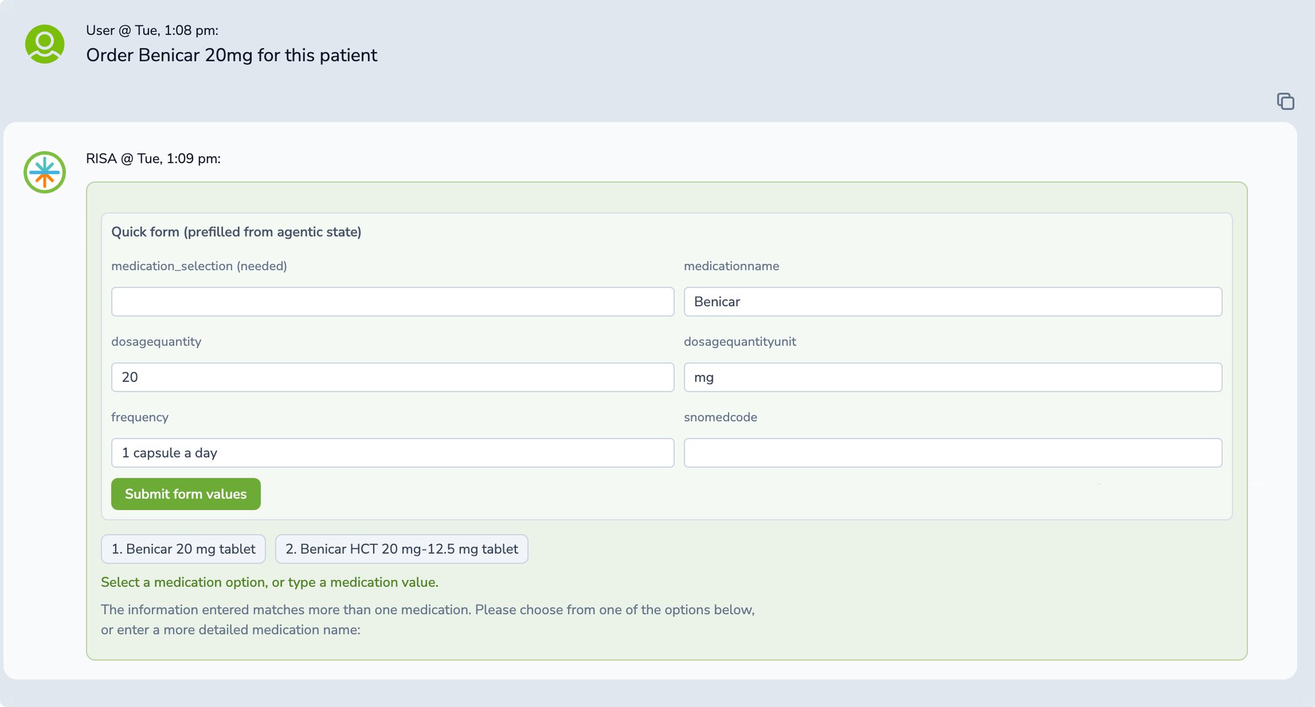This screenshot has width=1315, height=707.
Task: Click the dosagequantityunit field showing mg
Action: click(953, 377)
